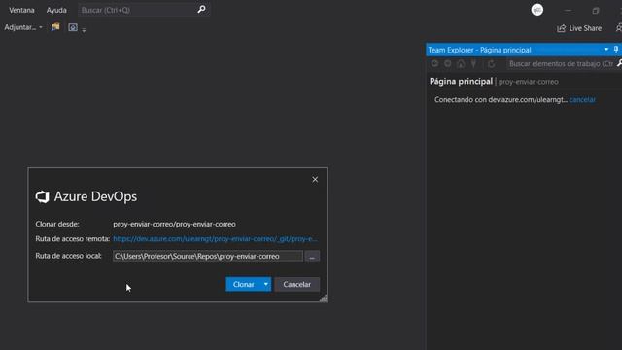Expand the Adjuntar dropdown arrow
This screenshot has height=350, width=622.
41,27
